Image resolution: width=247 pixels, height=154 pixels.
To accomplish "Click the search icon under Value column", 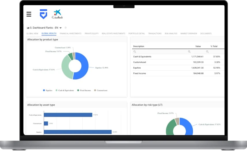I will point(189,52).
